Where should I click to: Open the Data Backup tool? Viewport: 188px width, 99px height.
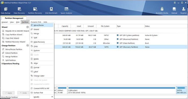click(6, 11)
